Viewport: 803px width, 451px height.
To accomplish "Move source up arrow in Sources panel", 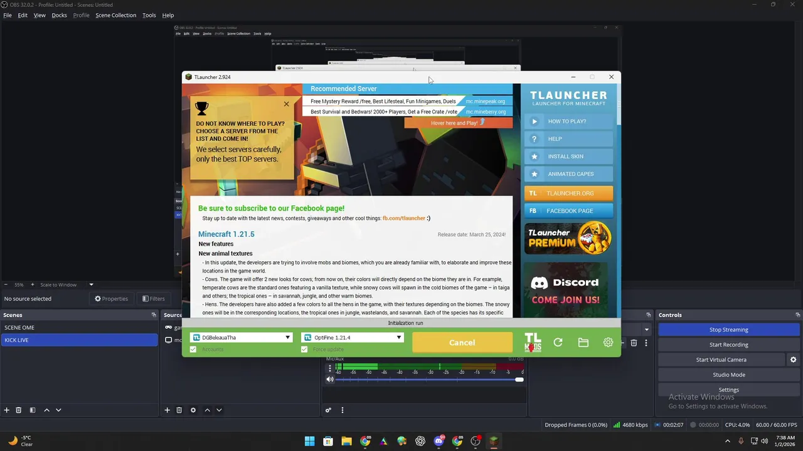I will click(x=207, y=410).
